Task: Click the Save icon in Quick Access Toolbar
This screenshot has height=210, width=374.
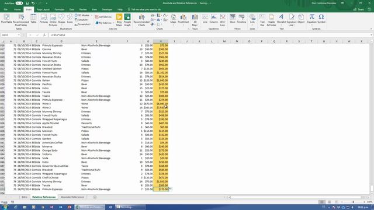Action: [x=27, y=3]
